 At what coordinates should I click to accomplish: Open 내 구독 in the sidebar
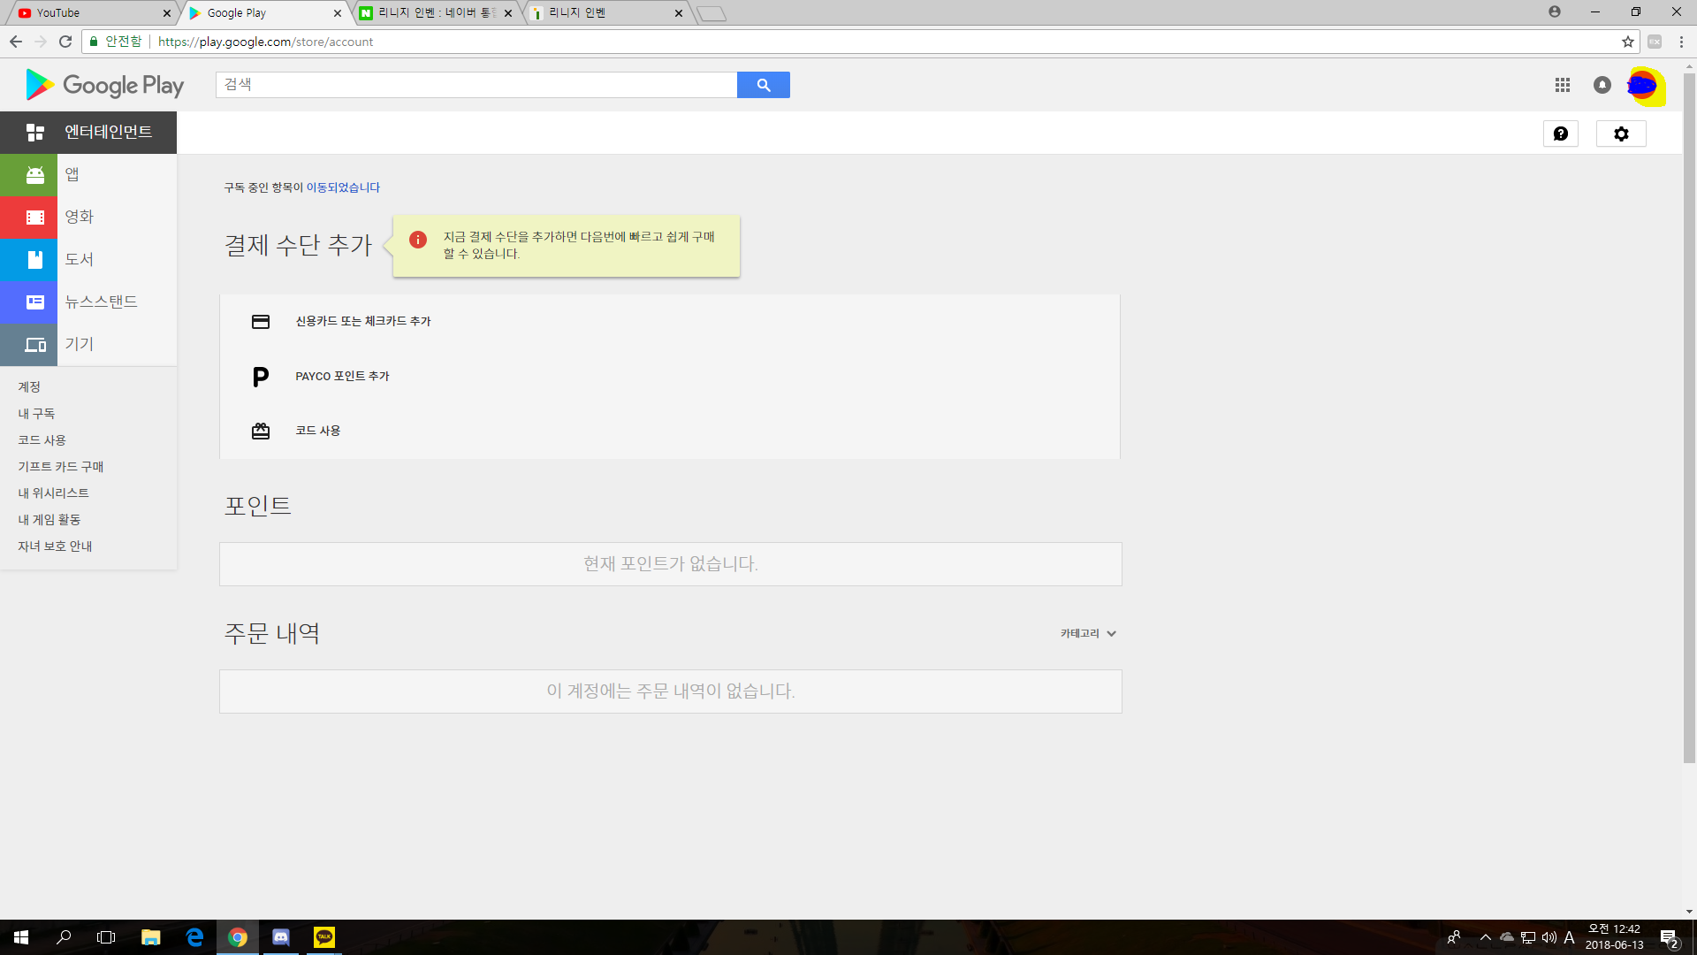[36, 414]
